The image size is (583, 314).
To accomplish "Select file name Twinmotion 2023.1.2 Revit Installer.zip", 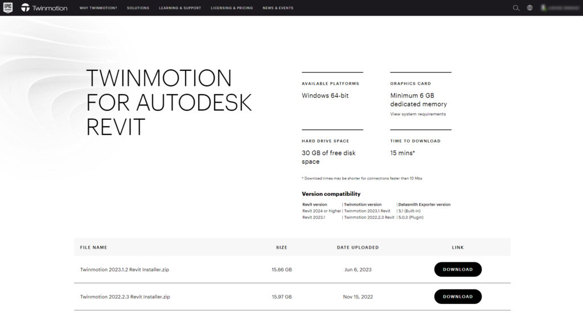I will point(125,270).
